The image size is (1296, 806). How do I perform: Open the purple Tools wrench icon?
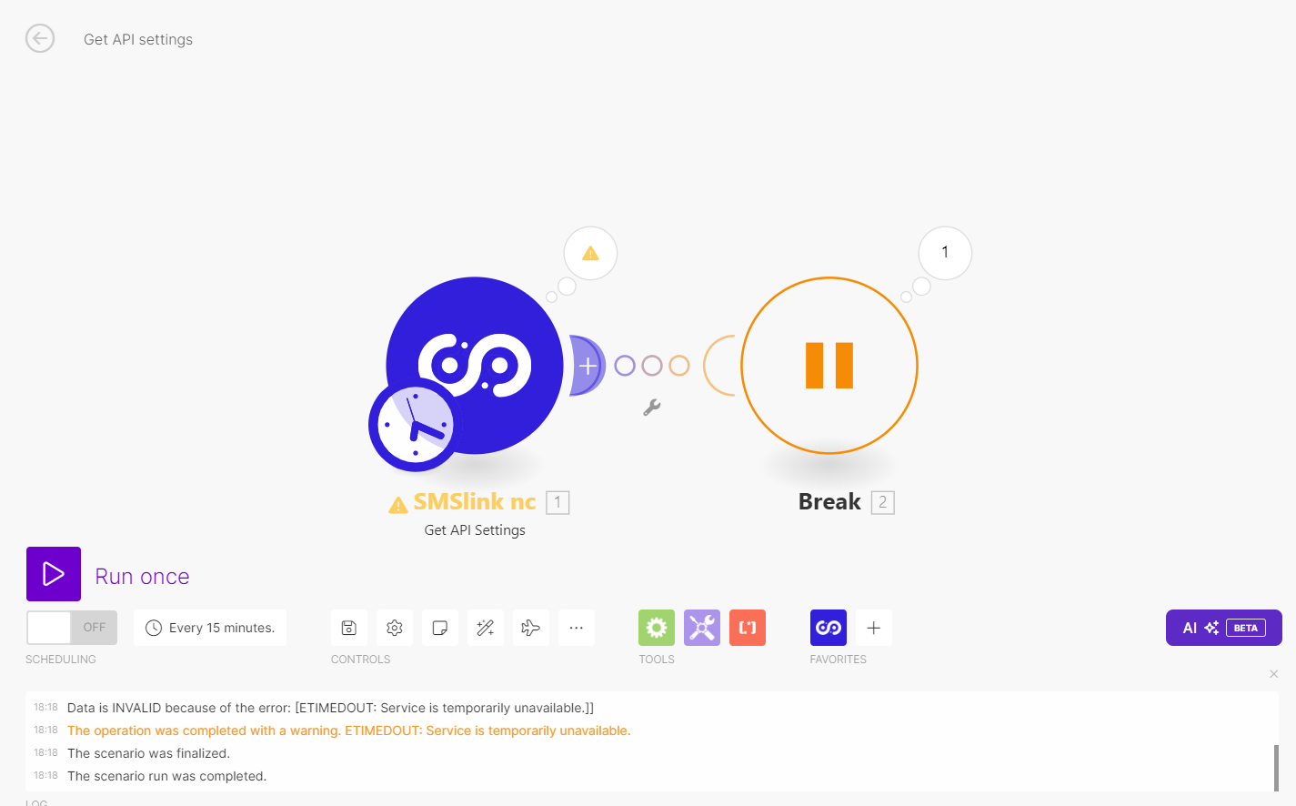[702, 628]
